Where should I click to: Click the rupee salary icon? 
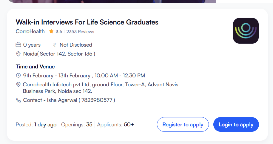pyautogui.click(x=55, y=45)
